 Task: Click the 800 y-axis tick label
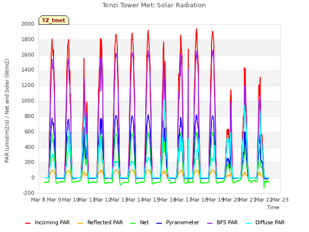click(x=29, y=116)
